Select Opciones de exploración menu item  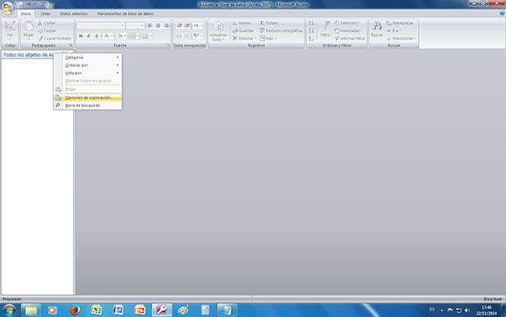tap(88, 97)
